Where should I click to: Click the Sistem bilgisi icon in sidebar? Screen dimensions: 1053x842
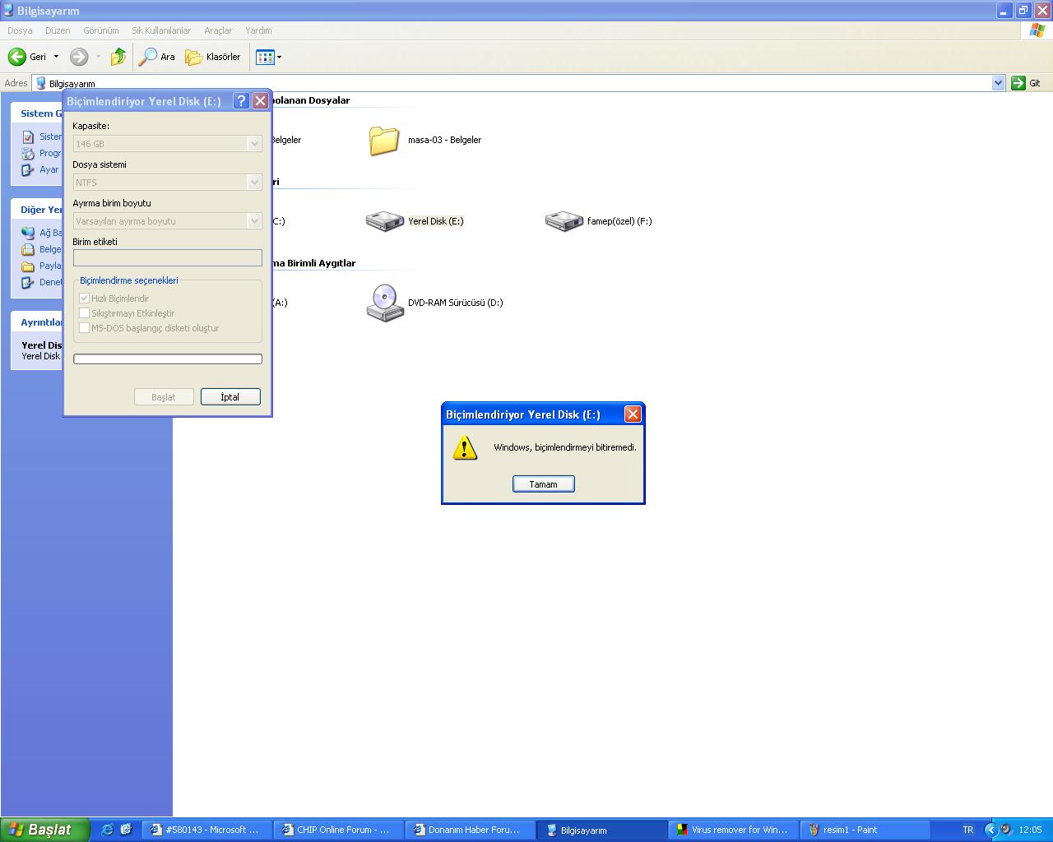pyautogui.click(x=28, y=136)
